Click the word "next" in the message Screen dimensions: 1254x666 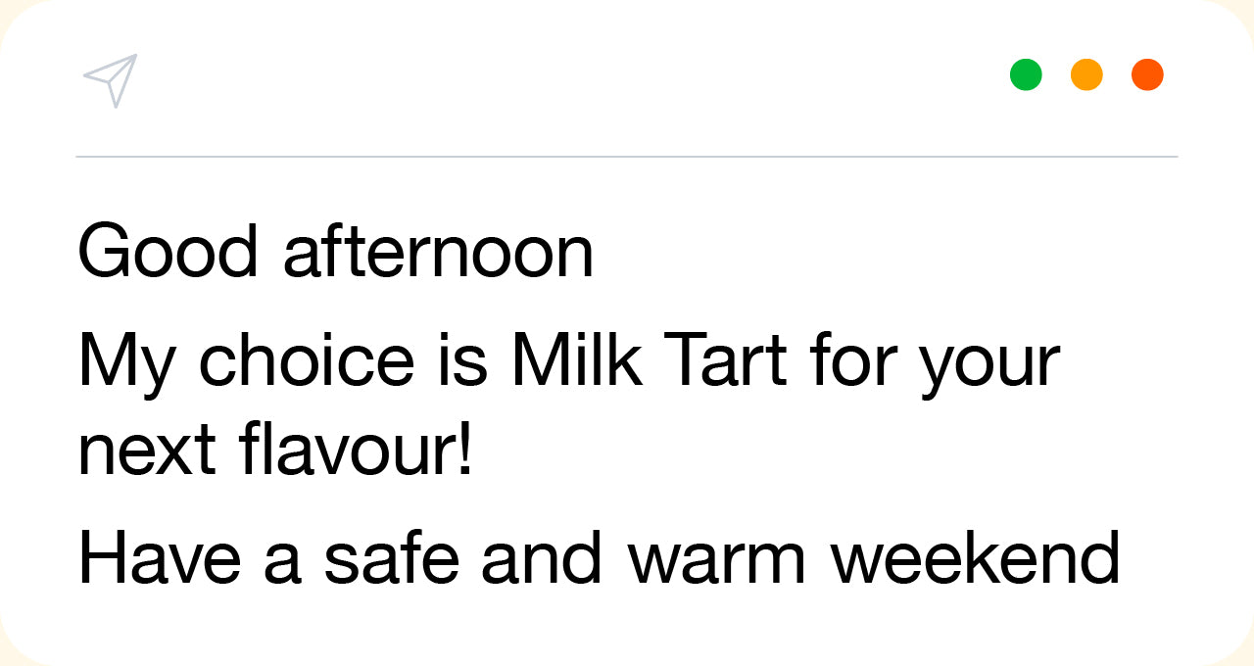click(147, 452)
